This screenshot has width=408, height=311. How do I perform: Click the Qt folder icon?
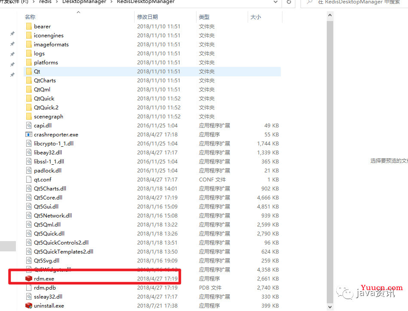(29, 71)
